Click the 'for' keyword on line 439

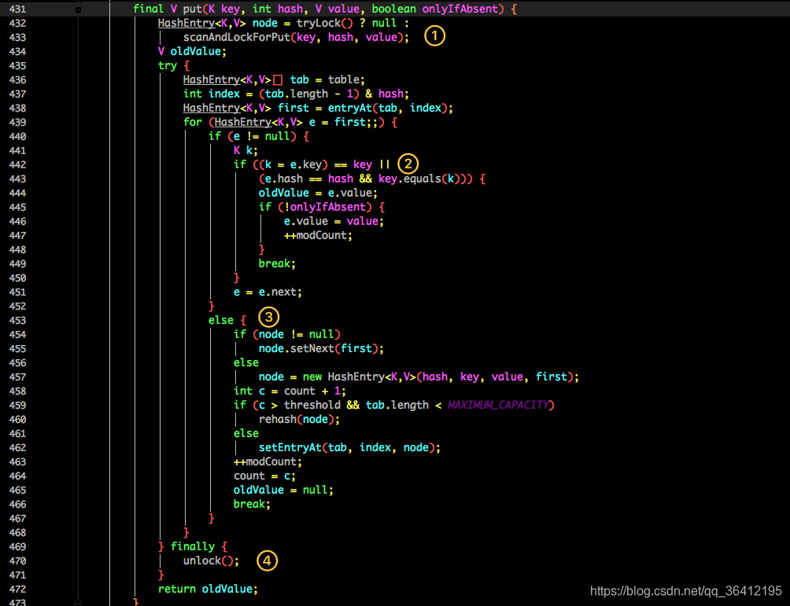193,123
